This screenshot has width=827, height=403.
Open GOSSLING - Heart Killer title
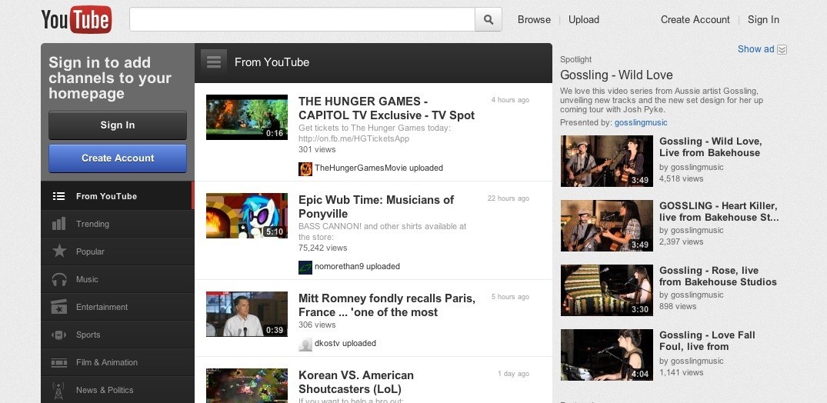click(719, 211)
